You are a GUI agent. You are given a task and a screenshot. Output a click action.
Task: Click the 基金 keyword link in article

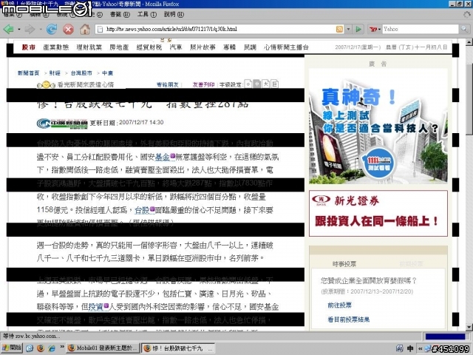tap(163, 157)
